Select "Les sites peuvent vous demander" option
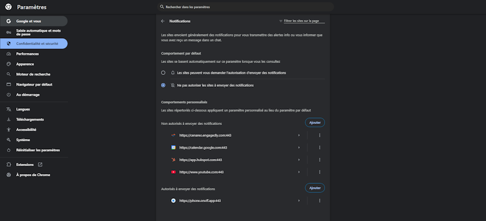 (x=163, y=72)
